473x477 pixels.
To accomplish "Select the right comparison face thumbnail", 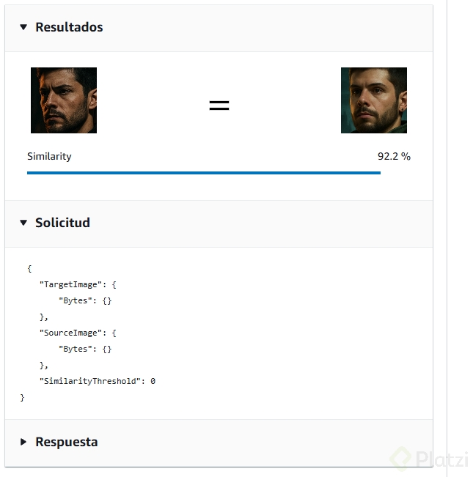I will coord(374,100).
